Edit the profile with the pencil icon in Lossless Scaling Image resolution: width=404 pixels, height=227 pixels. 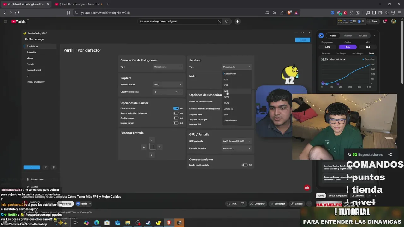pos(45,167)
